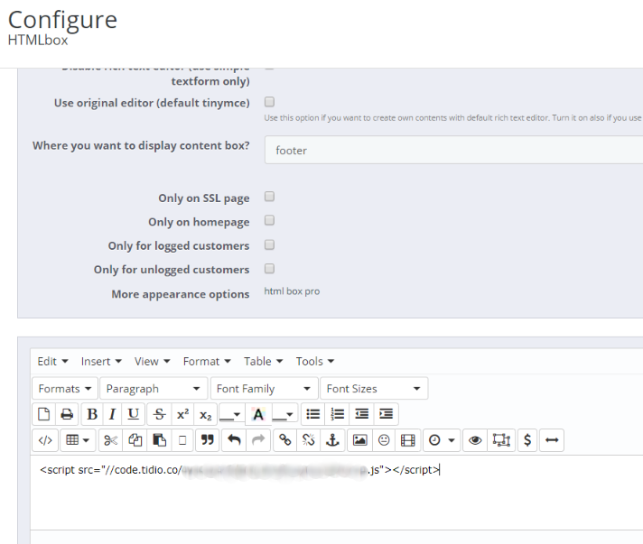Check Only on SSL page

point(269,197)
